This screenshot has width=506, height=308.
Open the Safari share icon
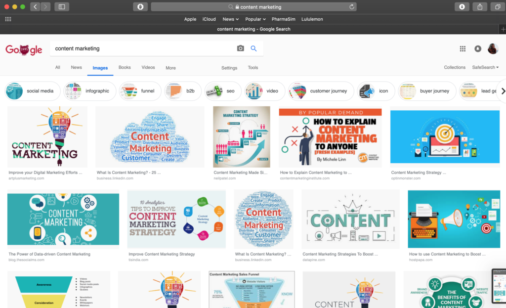[x=480, y=7]
